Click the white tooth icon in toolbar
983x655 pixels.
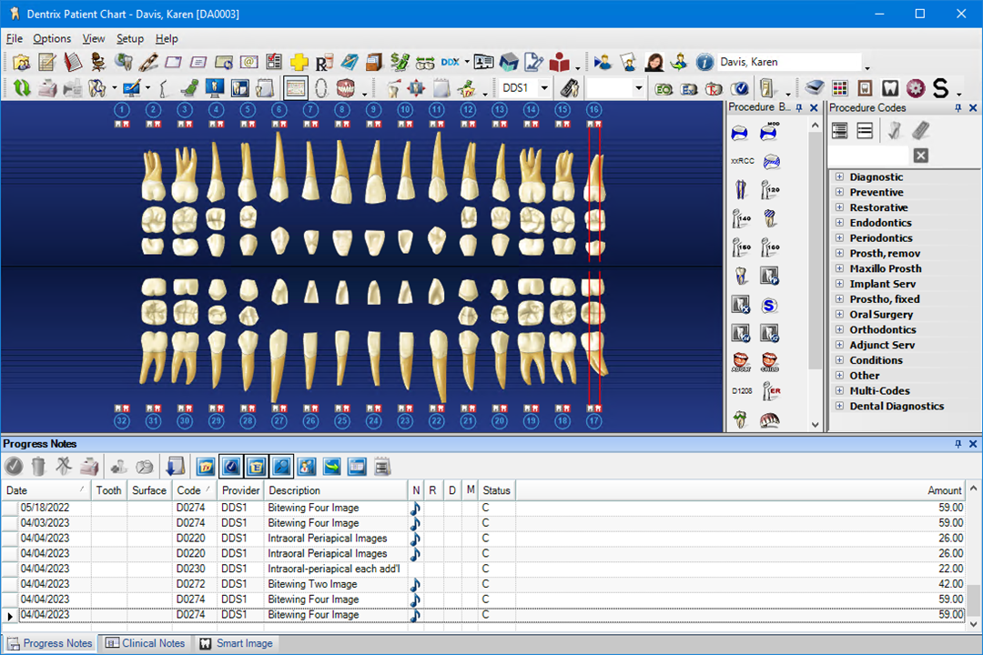[x=890, y=88]
